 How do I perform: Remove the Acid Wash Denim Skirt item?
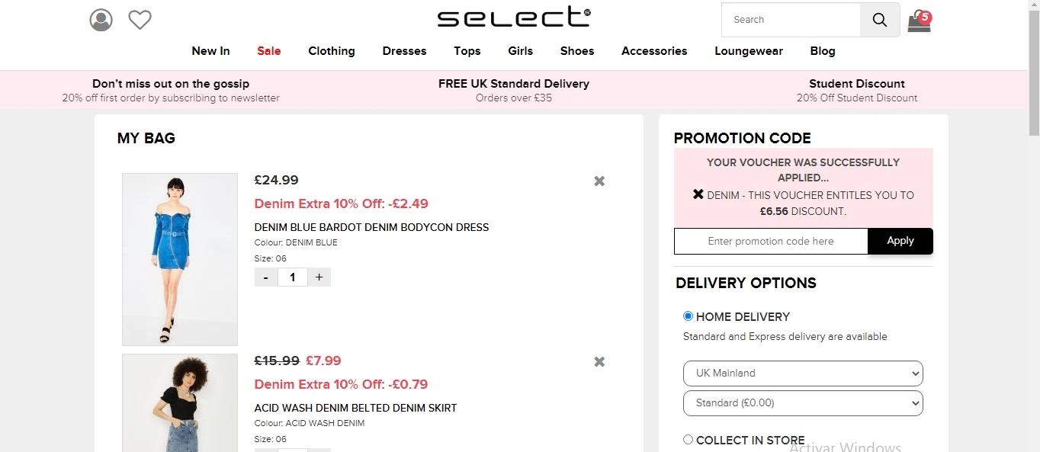[599, 362]
